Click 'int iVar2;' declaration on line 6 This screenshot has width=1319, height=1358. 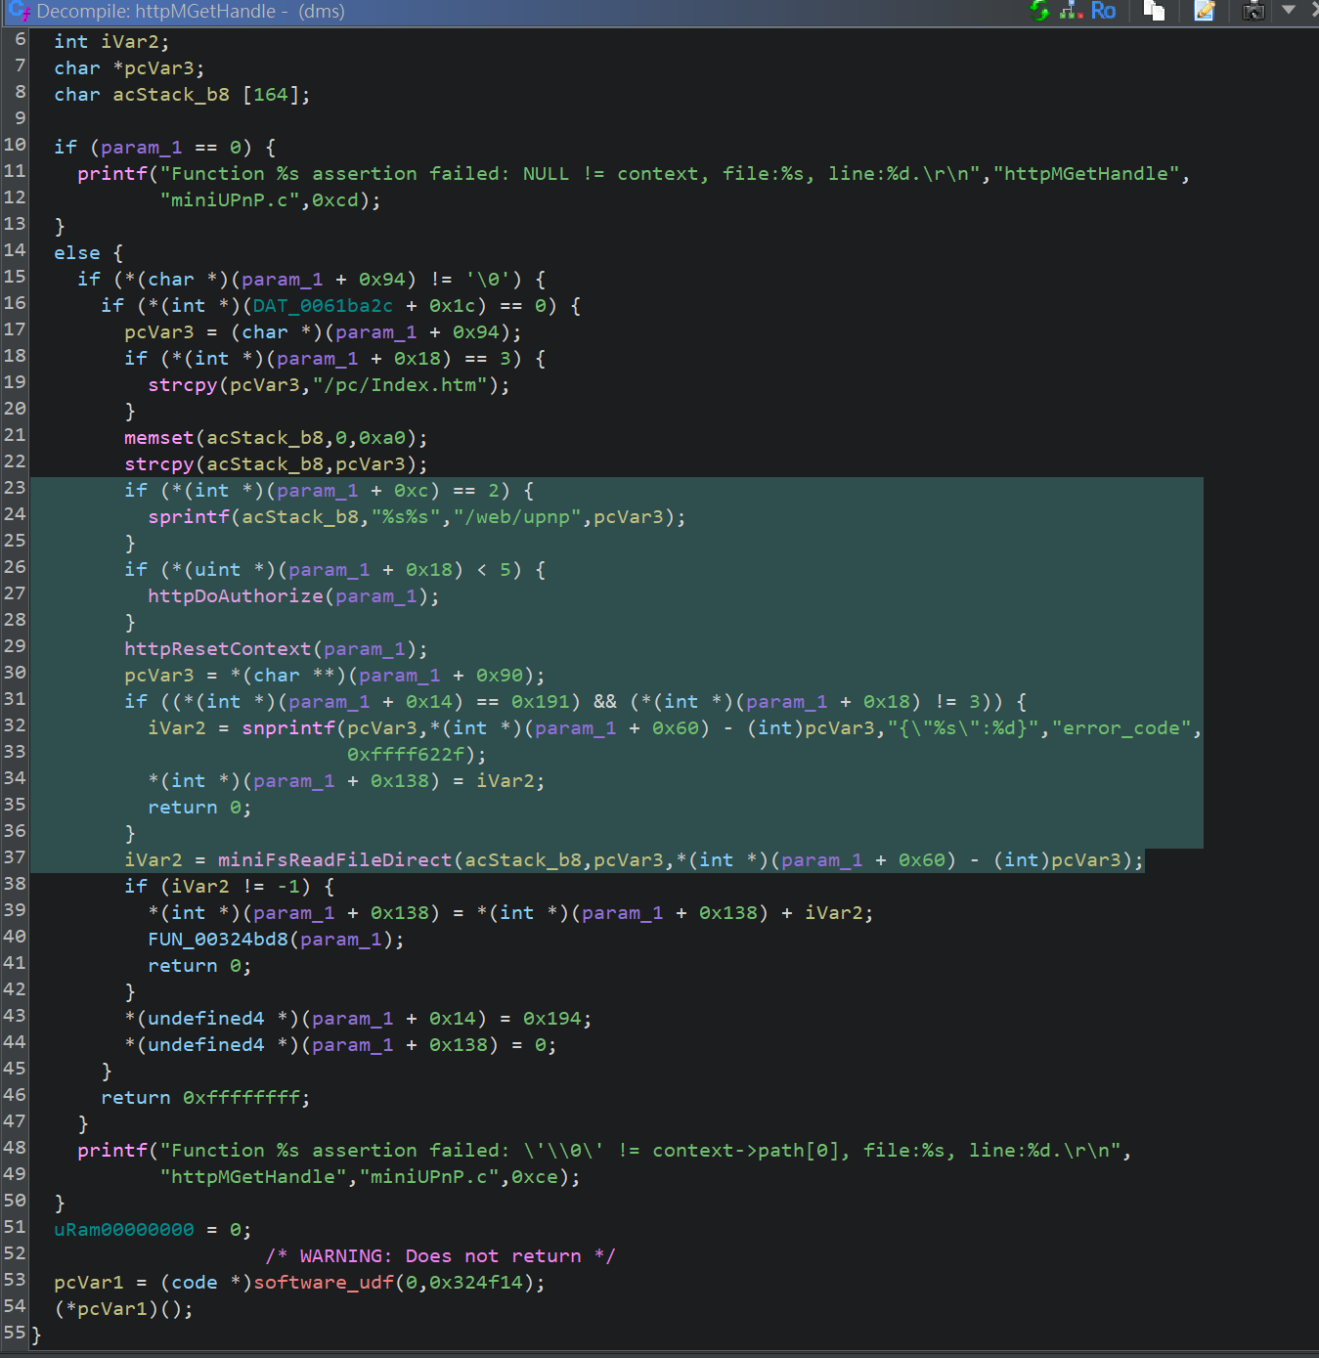(x=111, y=42)
